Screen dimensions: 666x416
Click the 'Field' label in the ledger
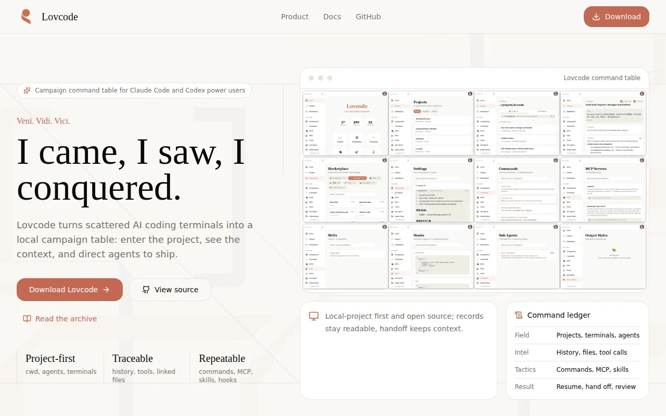point(522,335)
